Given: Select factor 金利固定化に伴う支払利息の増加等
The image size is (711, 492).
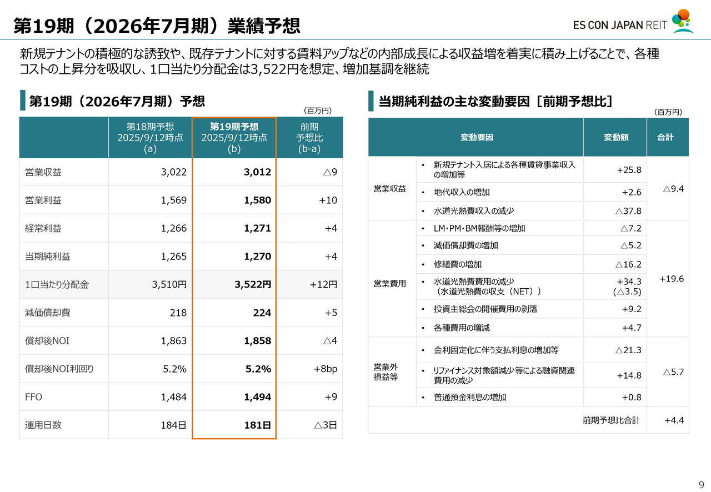Looking at the screenshot, I should point(496,350).
